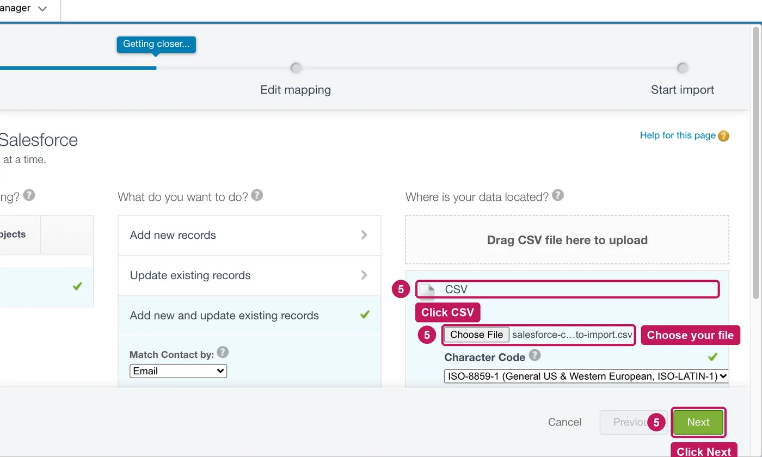This screenshot has height=457, width=762.
Task: Click the 'Edit mapping' step label
Action: coord(296,90)
